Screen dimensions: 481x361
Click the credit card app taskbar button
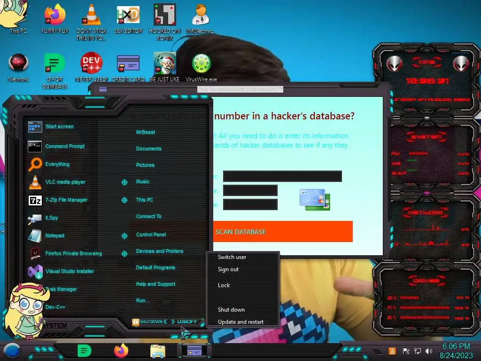[194, 351]
